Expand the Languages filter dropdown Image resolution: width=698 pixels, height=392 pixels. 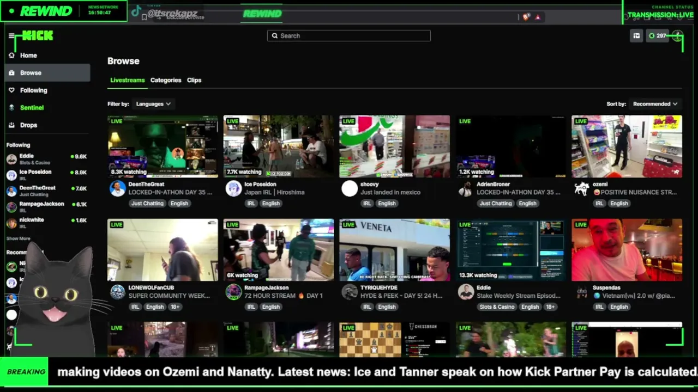click(153, 104)
